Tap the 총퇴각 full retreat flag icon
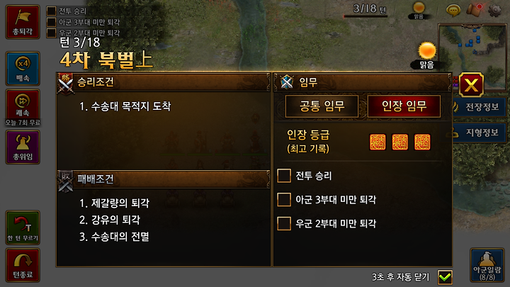The image size is (510, 287). click(x=23, y=22)
